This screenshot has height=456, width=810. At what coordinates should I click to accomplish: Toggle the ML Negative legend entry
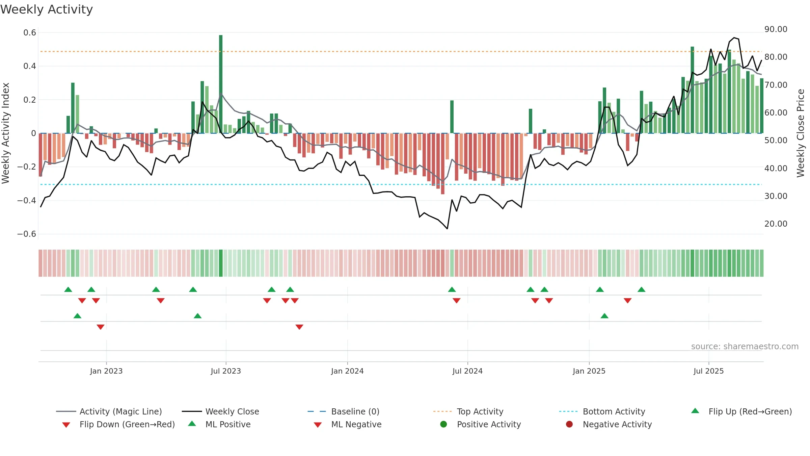pyautogui.click(x=348, y=424)
